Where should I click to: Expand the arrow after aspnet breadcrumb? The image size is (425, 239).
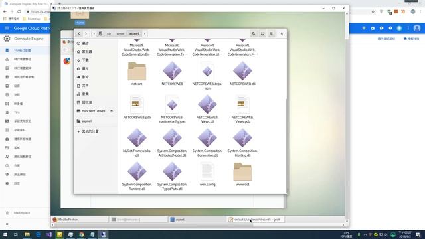(x=145, y=33)
